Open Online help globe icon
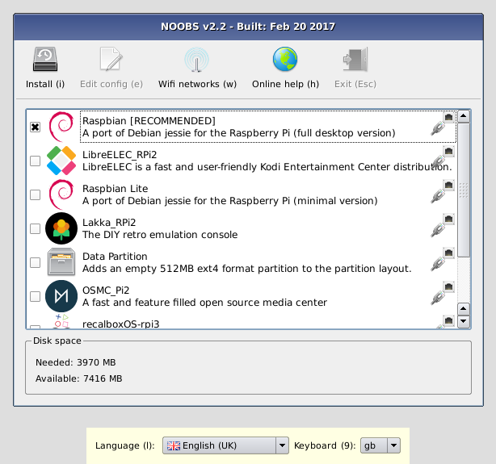Viewport: 496px width, 464px height. click(285, 59)
